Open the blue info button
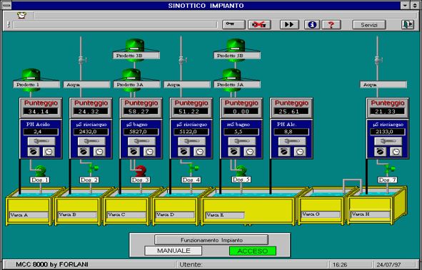 click(312, 25)
